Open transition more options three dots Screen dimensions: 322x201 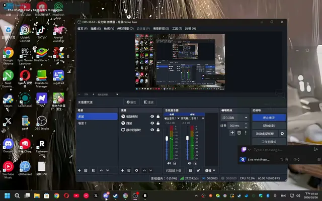246,133
